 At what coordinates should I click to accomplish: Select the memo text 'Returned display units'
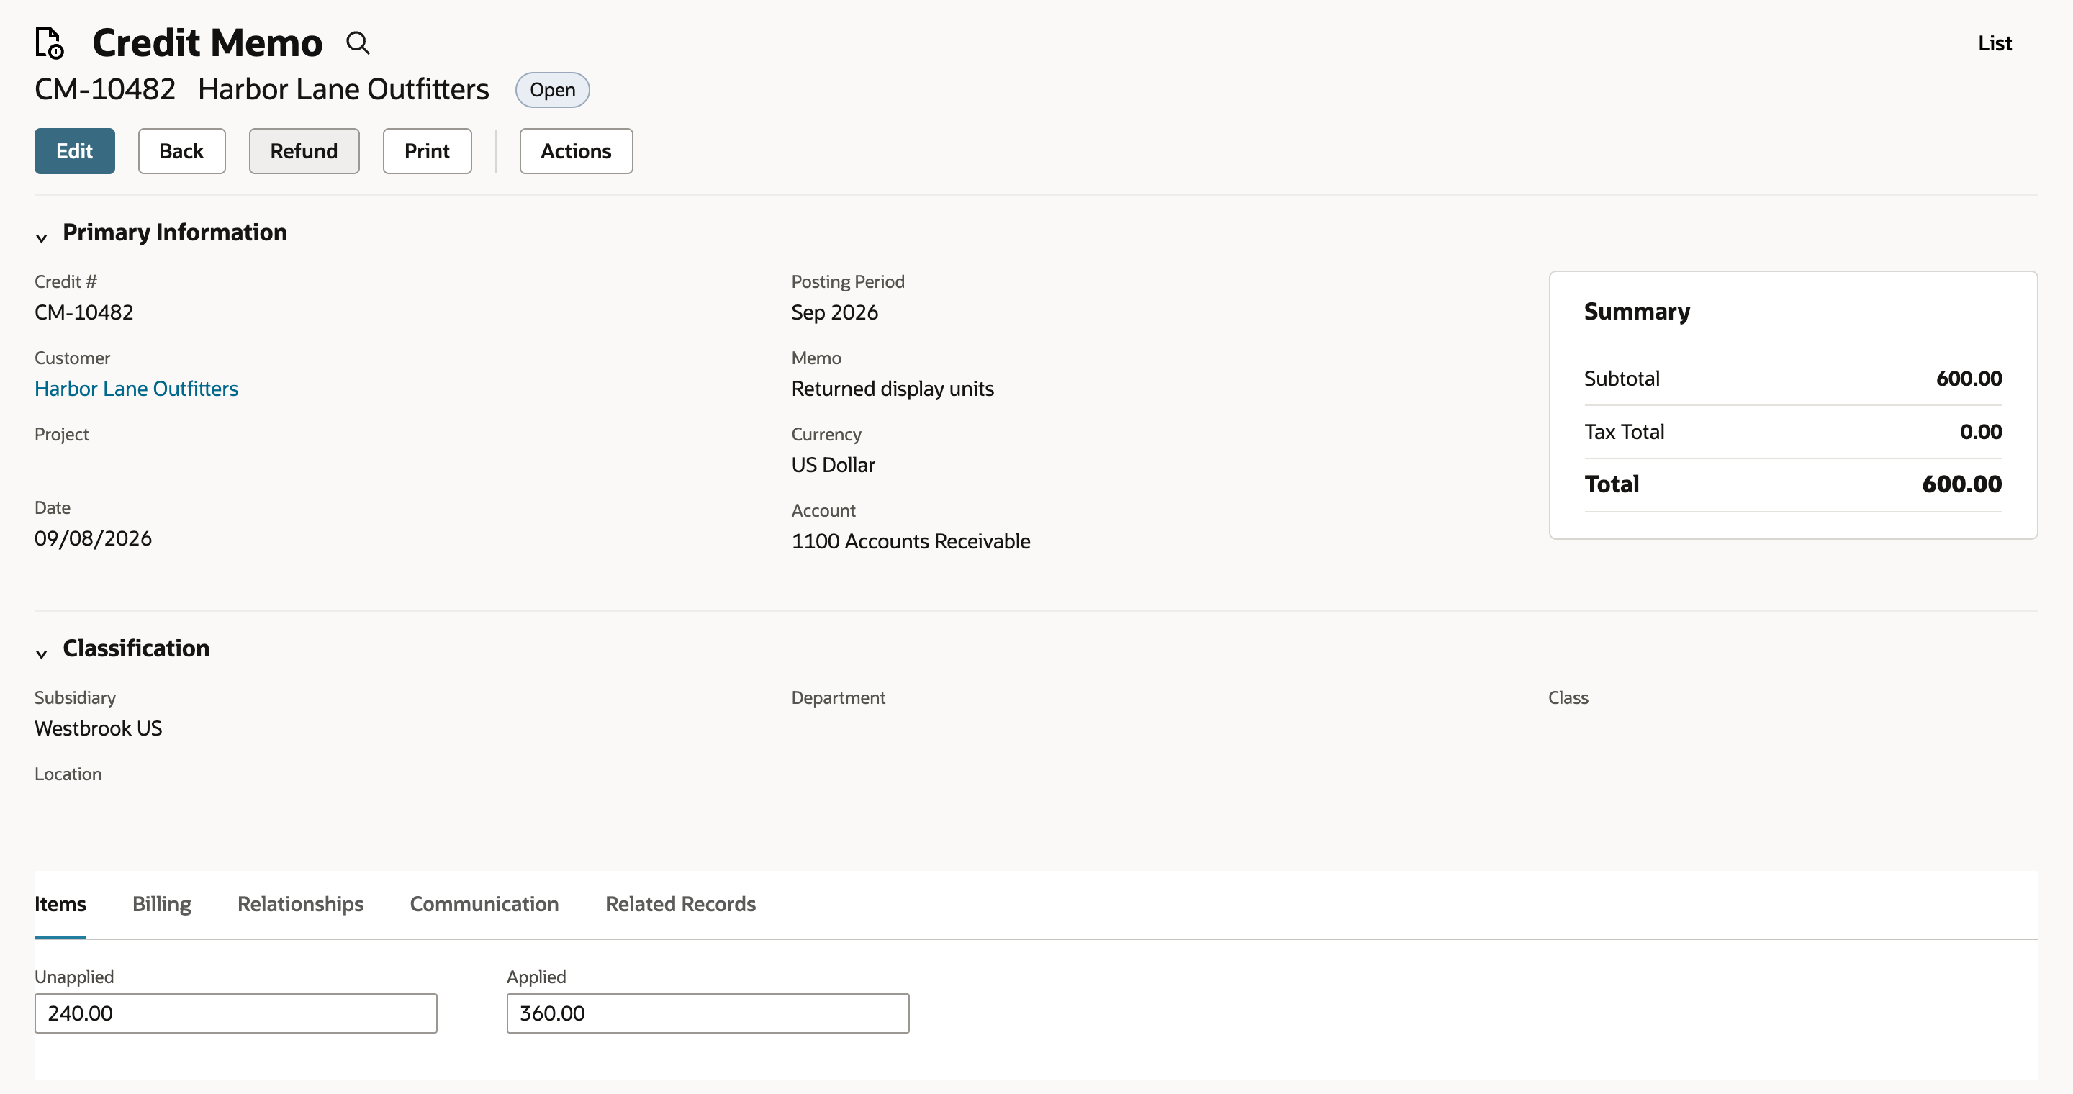pyautogui.click(x=893, y=389)
